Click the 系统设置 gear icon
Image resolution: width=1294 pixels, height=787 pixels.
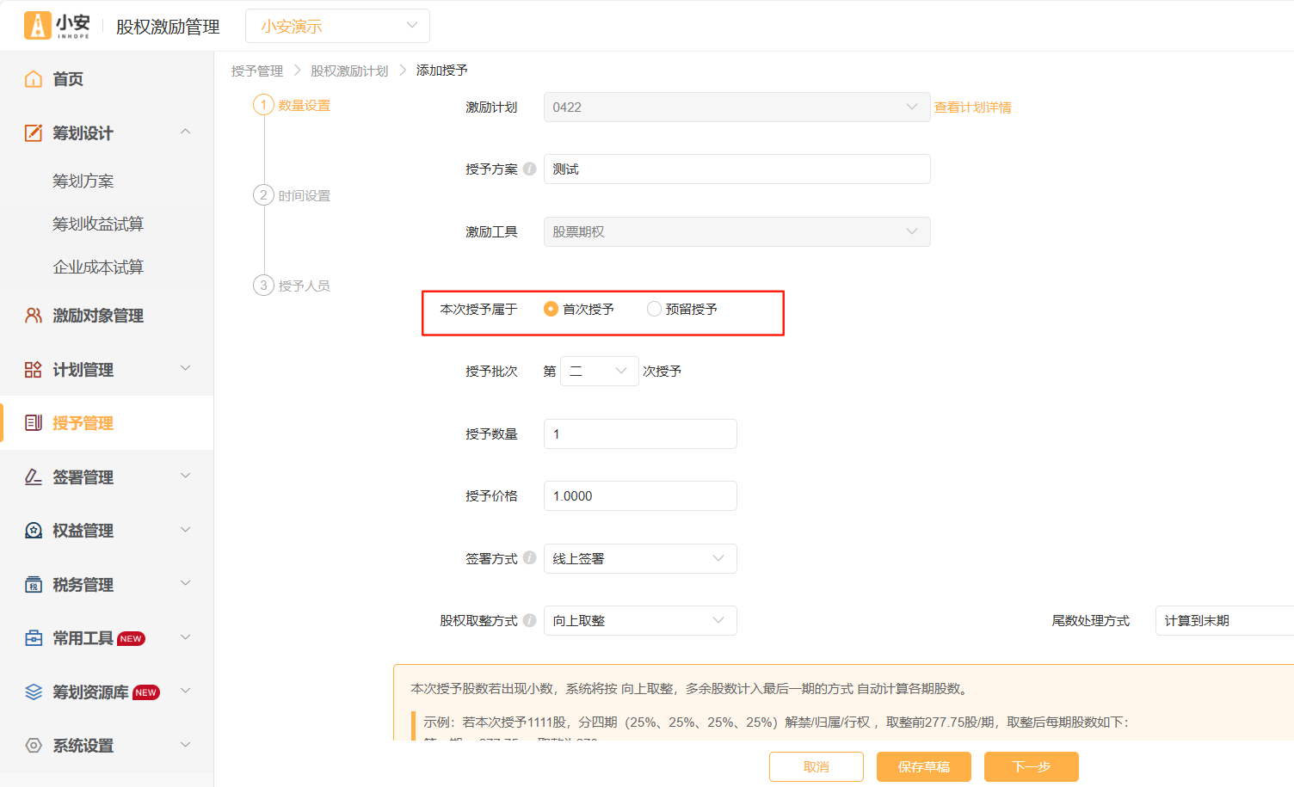tap(34, 746)
